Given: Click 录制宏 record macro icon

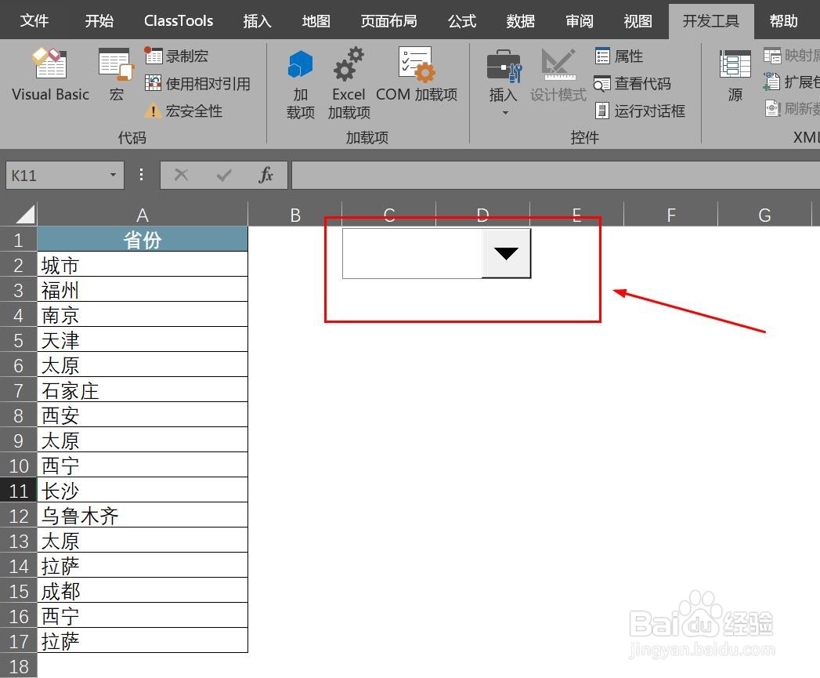Looking at the screenshot, I should coord(154,56).
